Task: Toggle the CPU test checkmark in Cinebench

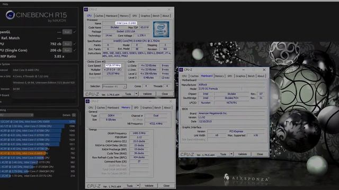Action: pos(75,44)
